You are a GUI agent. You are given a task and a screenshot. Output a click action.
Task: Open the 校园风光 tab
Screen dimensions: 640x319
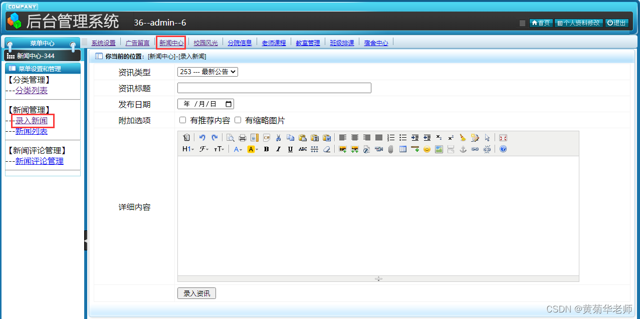[205, 43]
